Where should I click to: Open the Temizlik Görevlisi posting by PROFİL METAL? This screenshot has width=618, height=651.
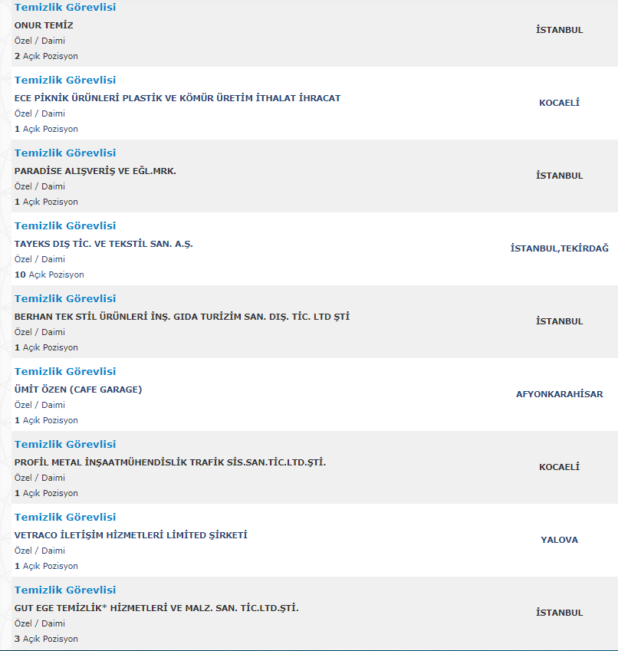click(65, 444)
